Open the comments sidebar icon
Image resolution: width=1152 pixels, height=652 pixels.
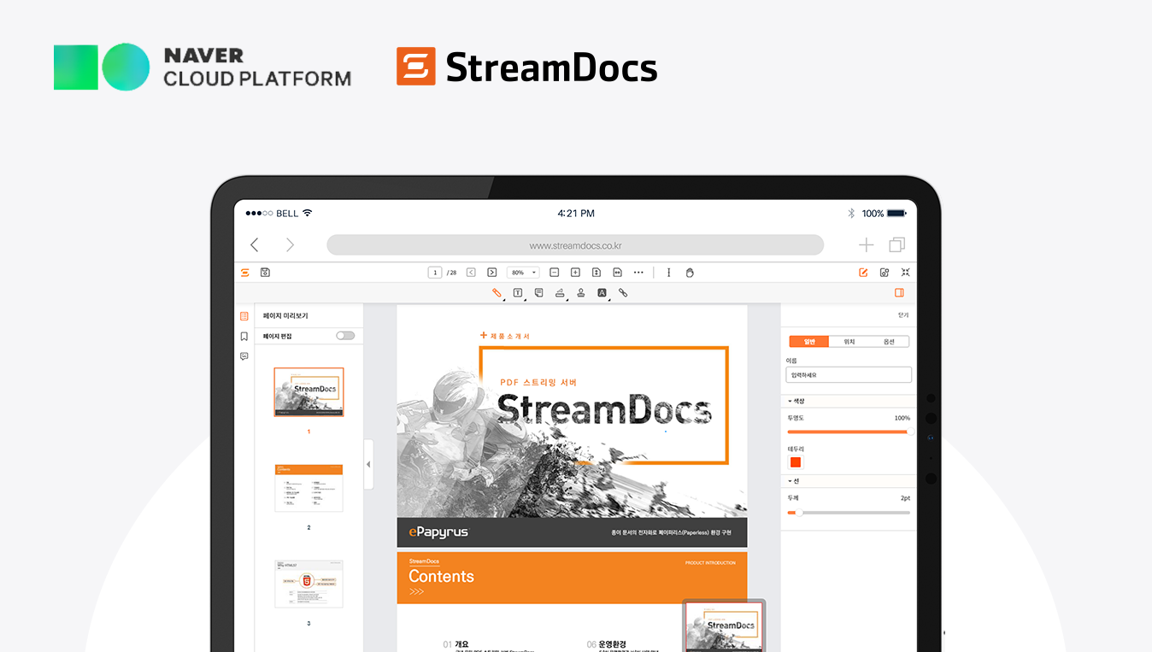244,356
